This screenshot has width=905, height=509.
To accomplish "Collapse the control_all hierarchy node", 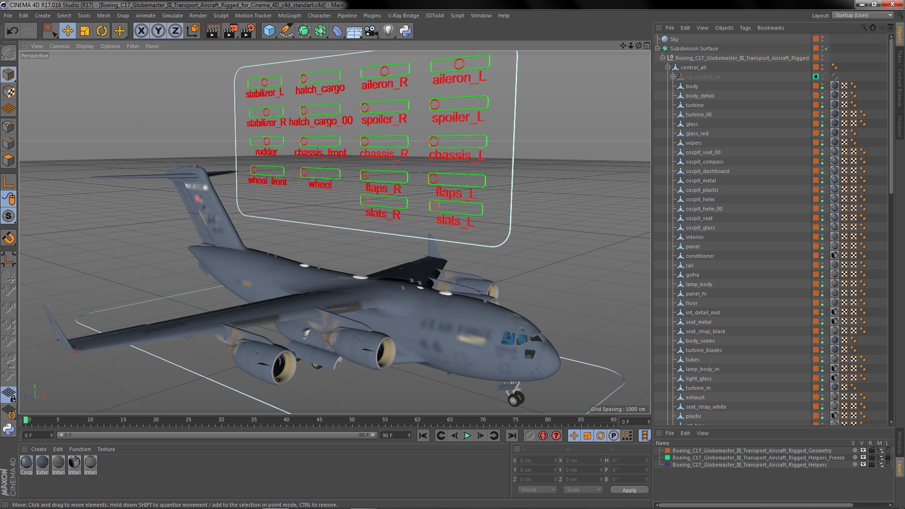I will (x=668, y=67).
